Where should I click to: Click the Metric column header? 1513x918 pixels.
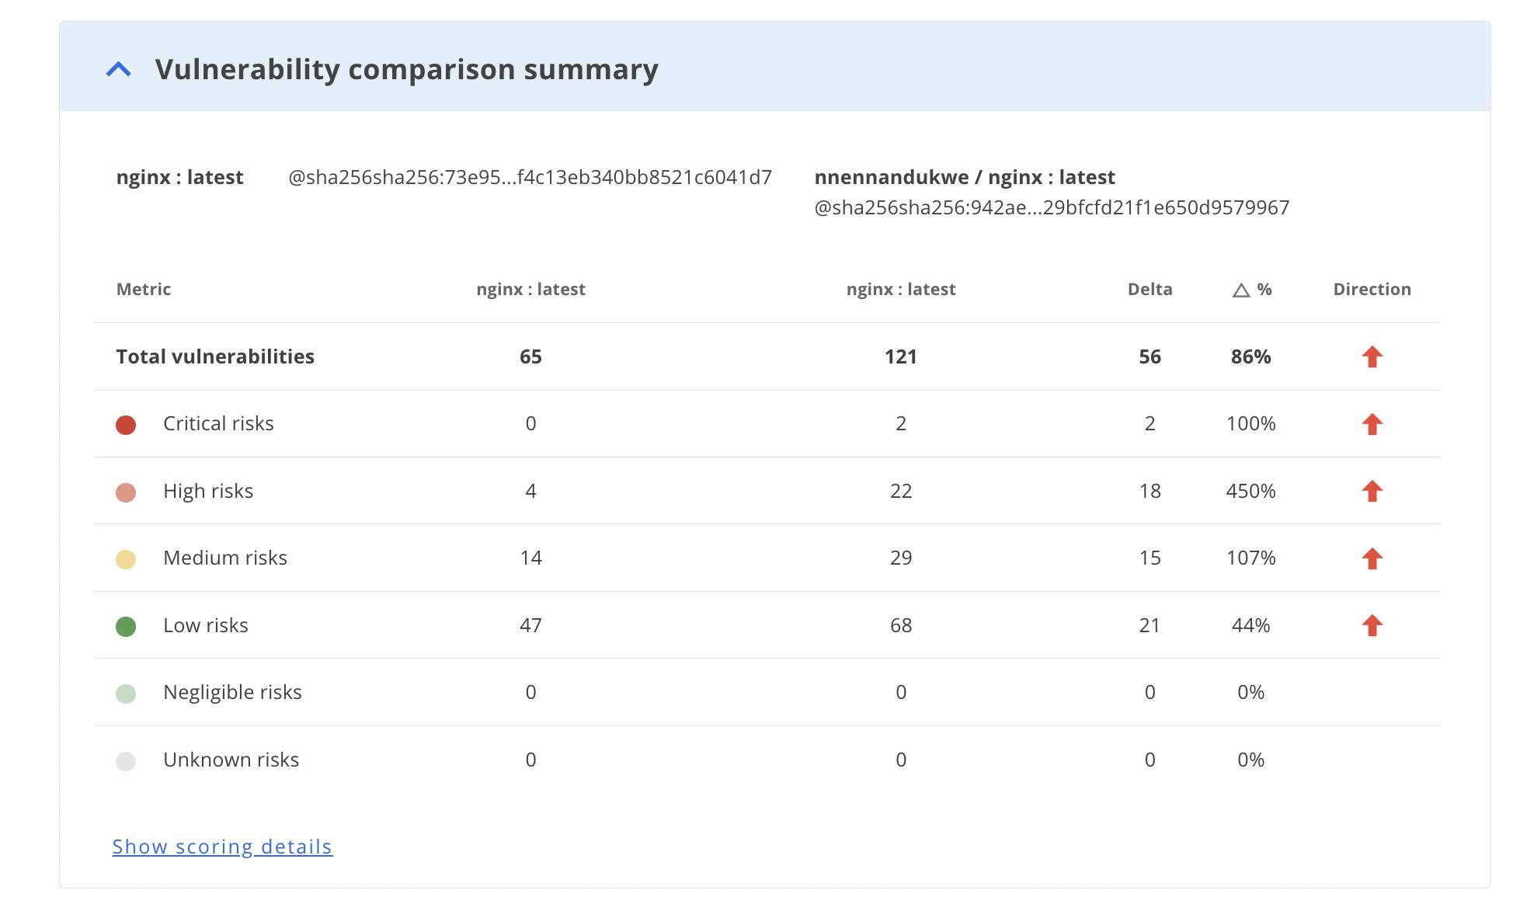(144, 290)
